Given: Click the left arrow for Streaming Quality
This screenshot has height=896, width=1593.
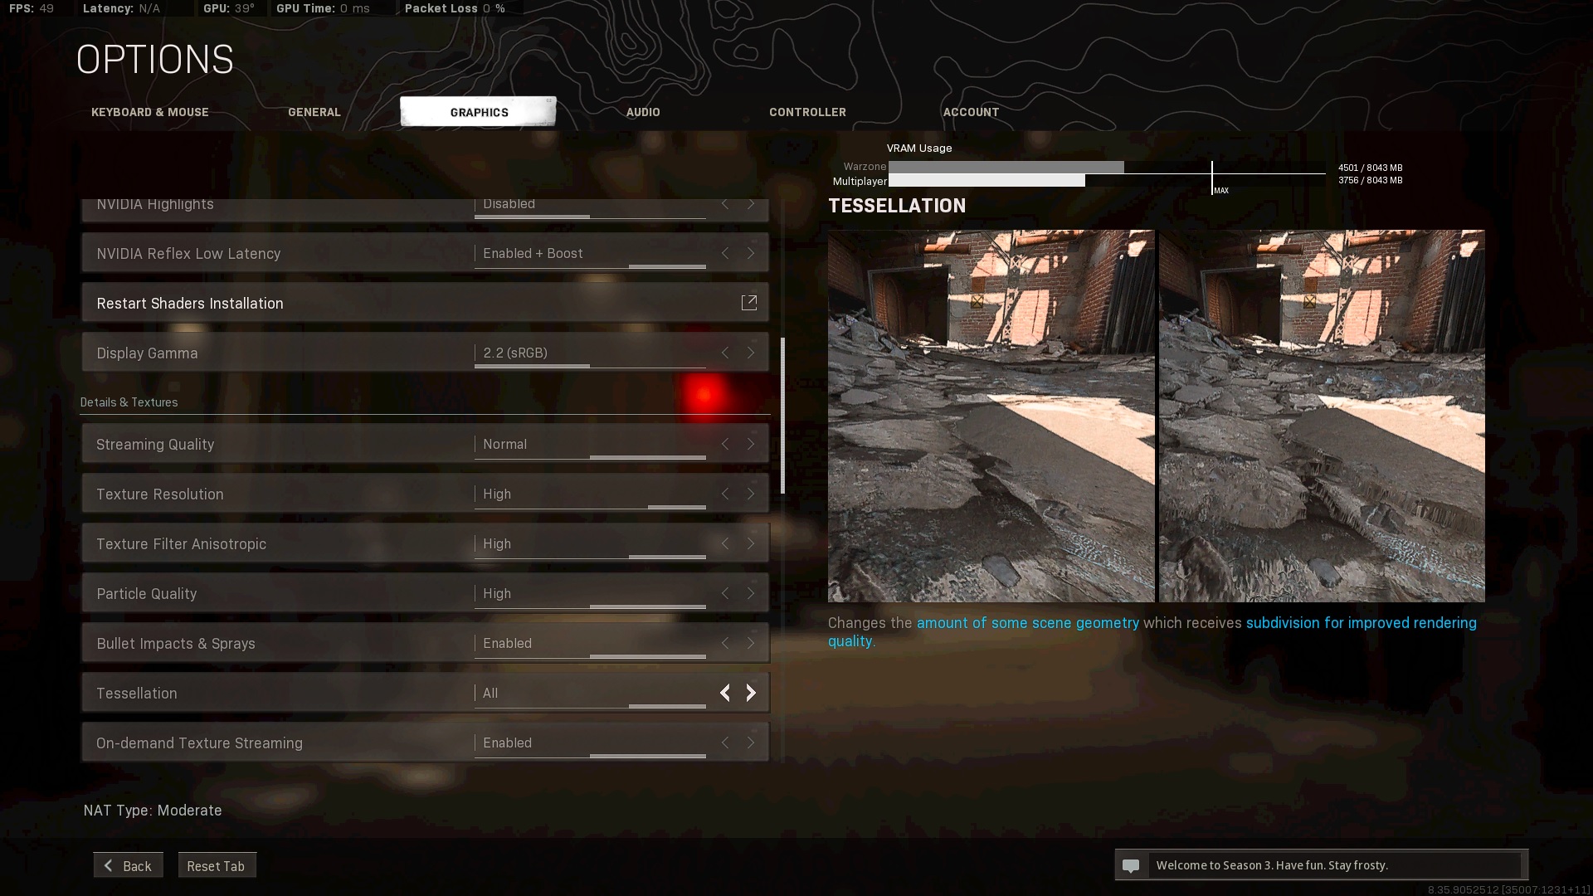Looking at the screenshot, I should coord(725,444).
